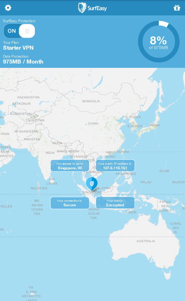The image size is (185, 301).
Task: Tap the PHILIPPINES label on the map
Action: click(x=126, y=174)
